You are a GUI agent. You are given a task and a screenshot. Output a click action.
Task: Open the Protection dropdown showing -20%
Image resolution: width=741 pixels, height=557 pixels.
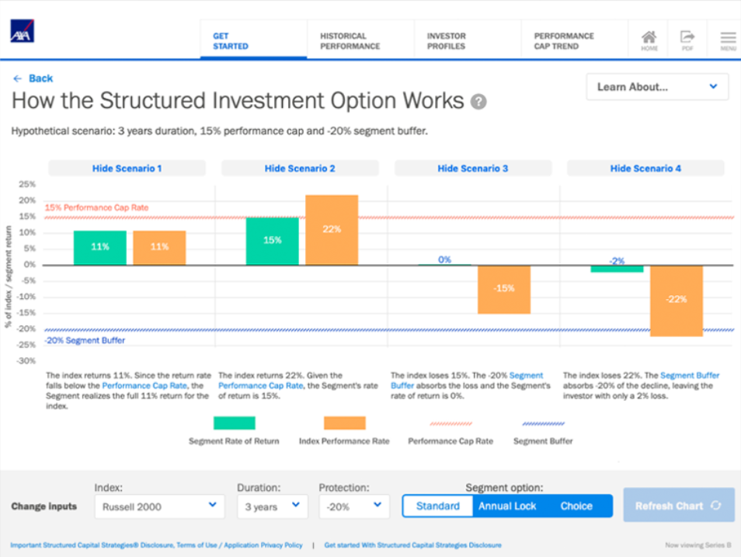[353, 507]
